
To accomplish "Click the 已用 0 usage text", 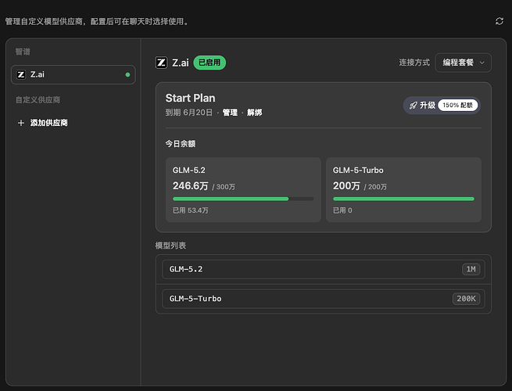I will click(342, 210).
